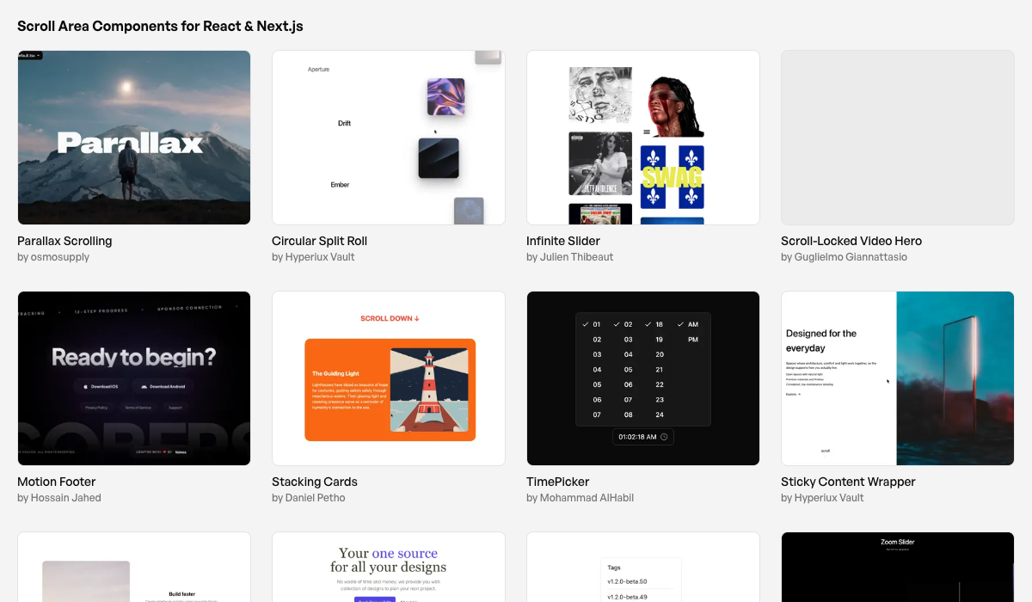Open the Motion Footer thumbnail preview

point(134,378)
